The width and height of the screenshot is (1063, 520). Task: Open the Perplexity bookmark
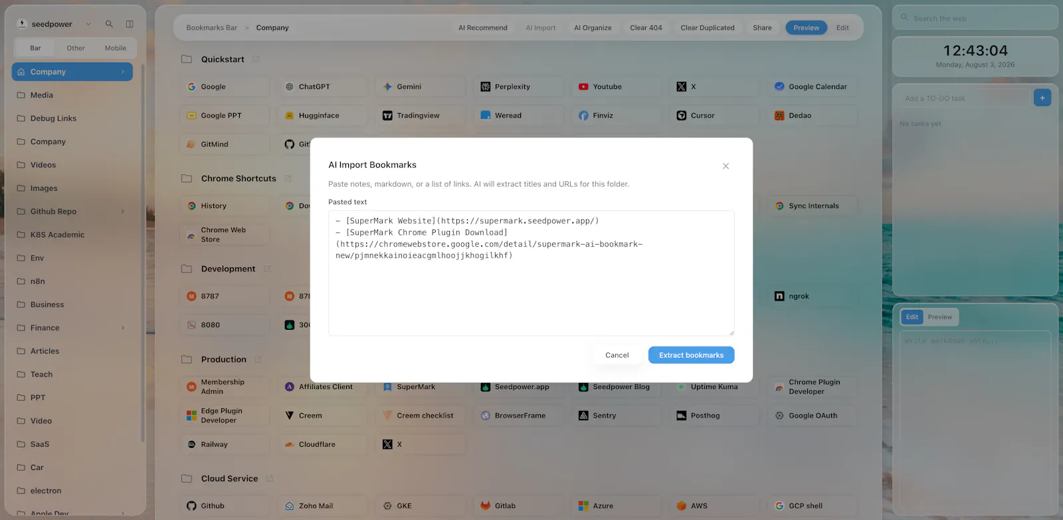tap(518, 86)
